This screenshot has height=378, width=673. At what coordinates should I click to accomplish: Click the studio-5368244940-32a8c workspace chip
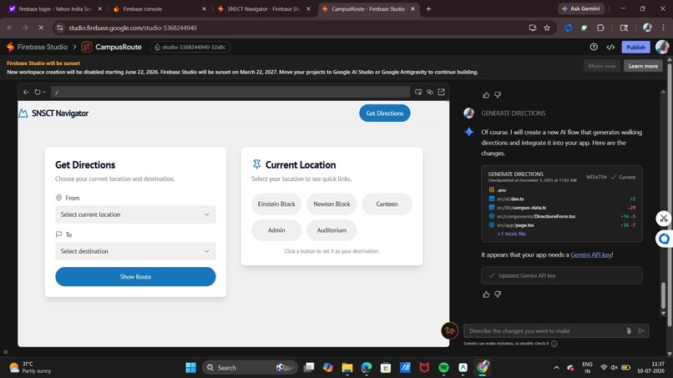[x=190, y=47]
